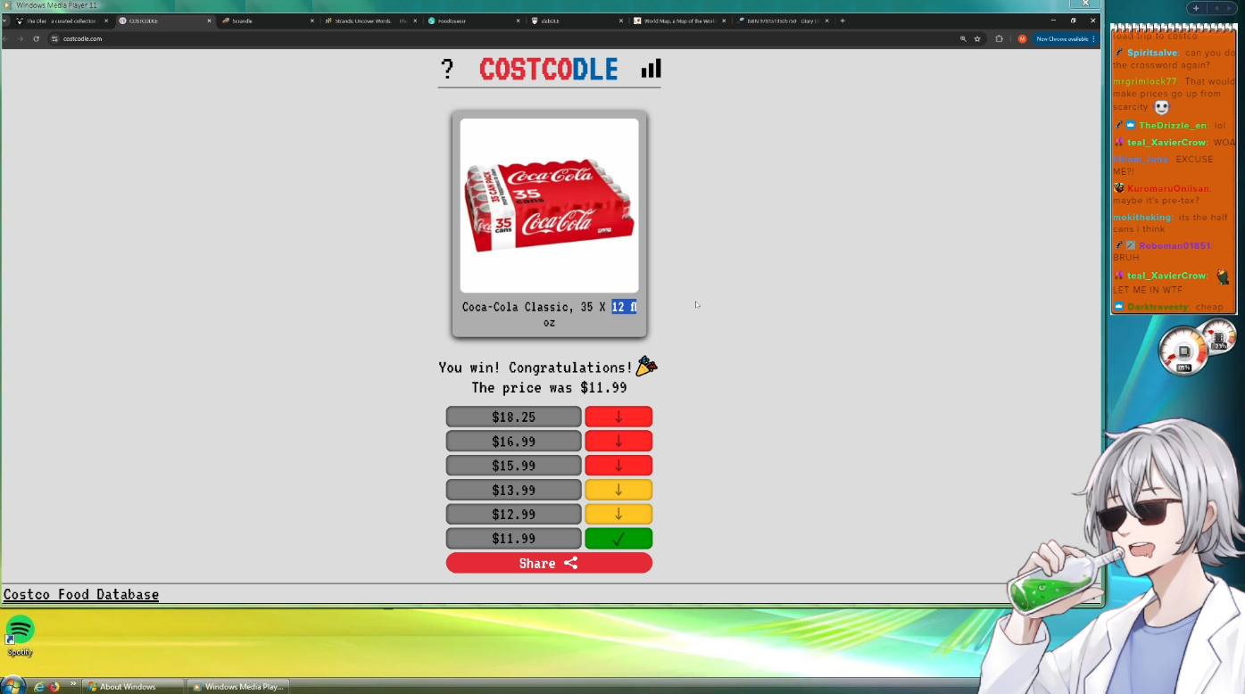Select the $12.99 guess row
This screenshot has height=694, width=1245.
tap(513, 515)
